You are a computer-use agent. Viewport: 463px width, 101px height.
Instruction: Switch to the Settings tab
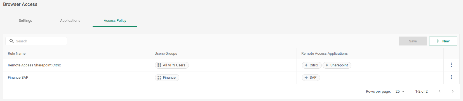point(25,21)
